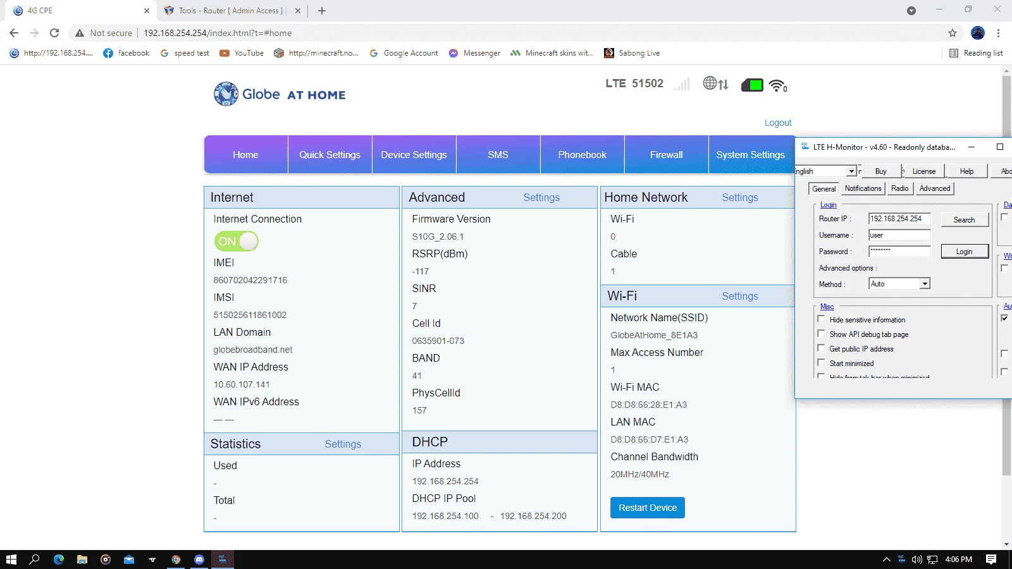Image resolution: width=1012 pixels, height=569 pixels.
Task: Open the Phonebook menu
Action: [582, 155]
